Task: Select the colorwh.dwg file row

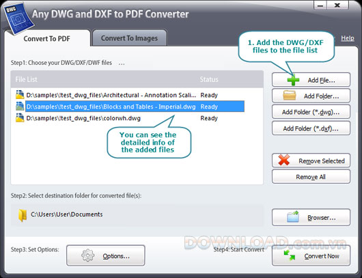Action: coord(130,118)
